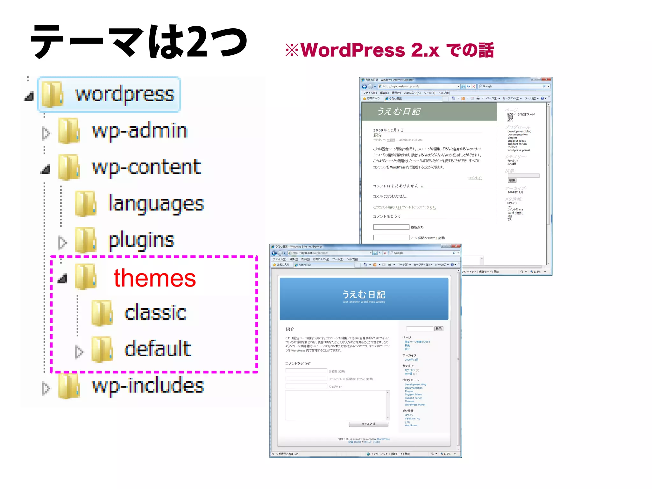
Task: Expand the plugins folder arrow
Action: pos(62,242)
